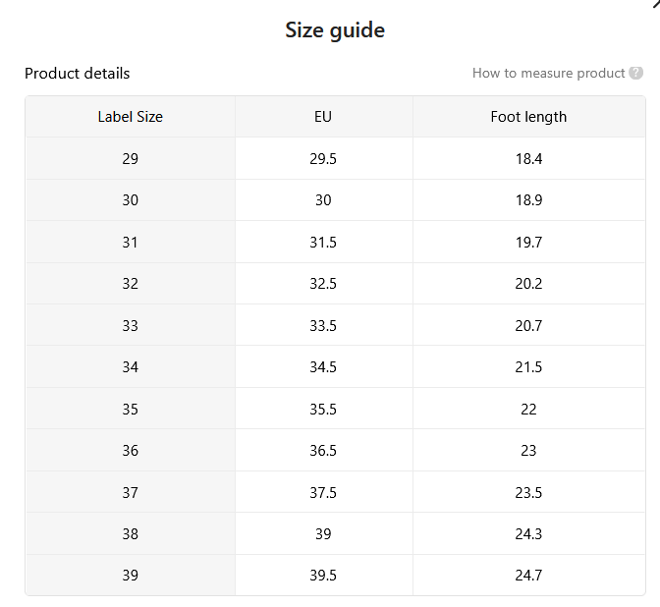Select the EU 31.5 cell
The height and width of the screenshot is (607, 660).
tap(323, 242)
